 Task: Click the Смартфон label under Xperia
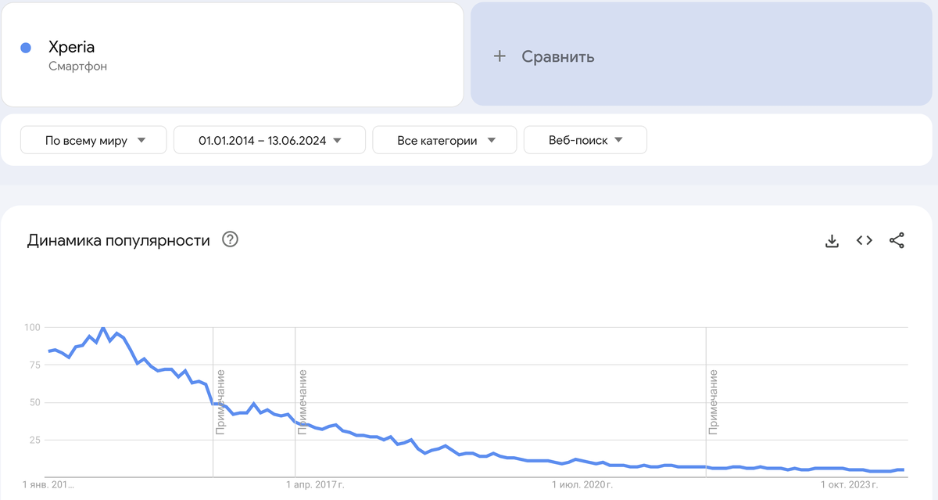[x=77, y=67]
